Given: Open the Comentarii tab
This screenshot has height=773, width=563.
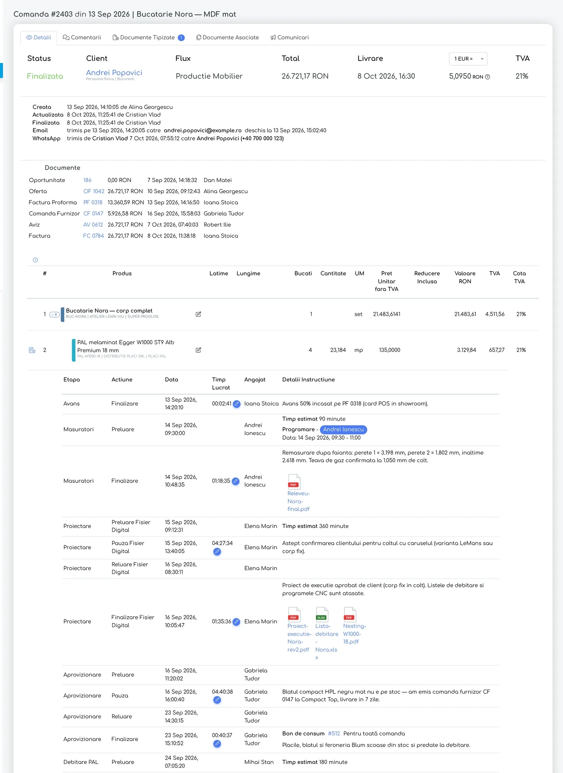Looking at the screenshot, I should pyautogui.click(x=82, y=38).
